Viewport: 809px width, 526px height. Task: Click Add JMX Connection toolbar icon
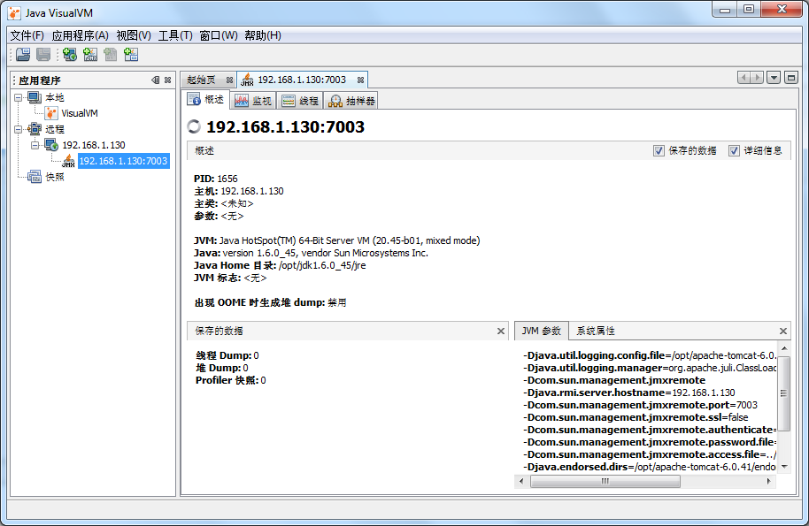tap(90, 55)
